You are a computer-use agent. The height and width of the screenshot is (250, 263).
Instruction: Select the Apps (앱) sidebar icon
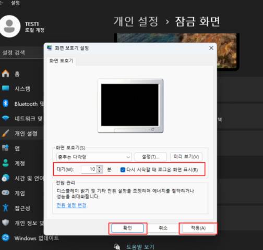5,148
